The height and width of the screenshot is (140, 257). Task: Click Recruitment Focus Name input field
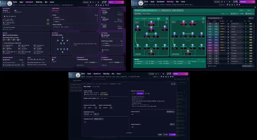pyautogui.click(x=105, y=101)
